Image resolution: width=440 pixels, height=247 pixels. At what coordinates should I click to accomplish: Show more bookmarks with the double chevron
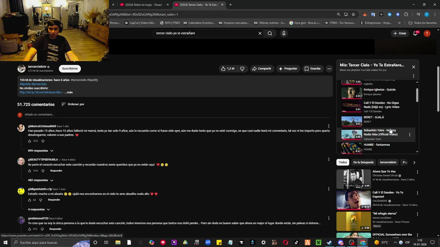(399, 23)
